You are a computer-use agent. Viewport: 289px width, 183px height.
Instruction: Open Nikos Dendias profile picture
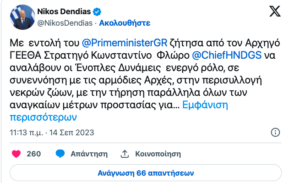pos(22,17)
